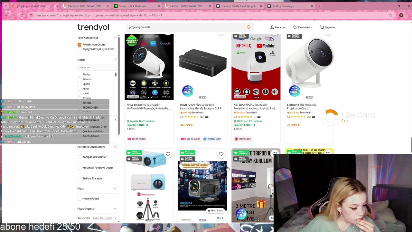Click the Yetkili Satıcı badge

tap(243, 139)
